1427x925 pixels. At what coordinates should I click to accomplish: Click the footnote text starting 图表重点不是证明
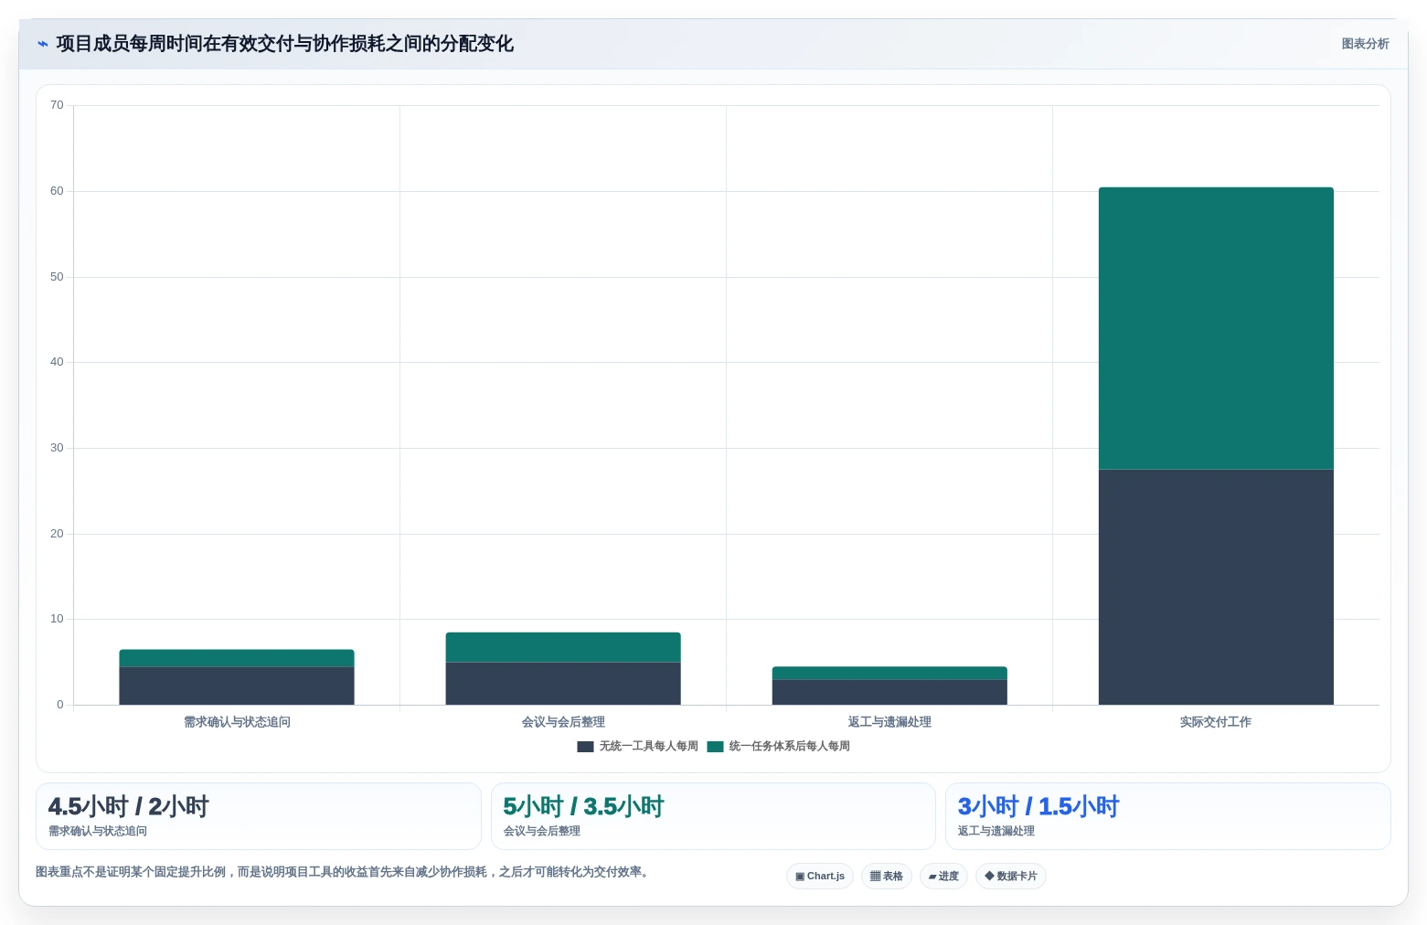point(344,872)
